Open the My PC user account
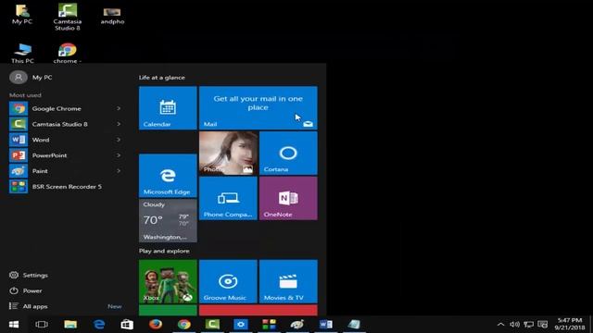593x333 pixels. (31, 78)
